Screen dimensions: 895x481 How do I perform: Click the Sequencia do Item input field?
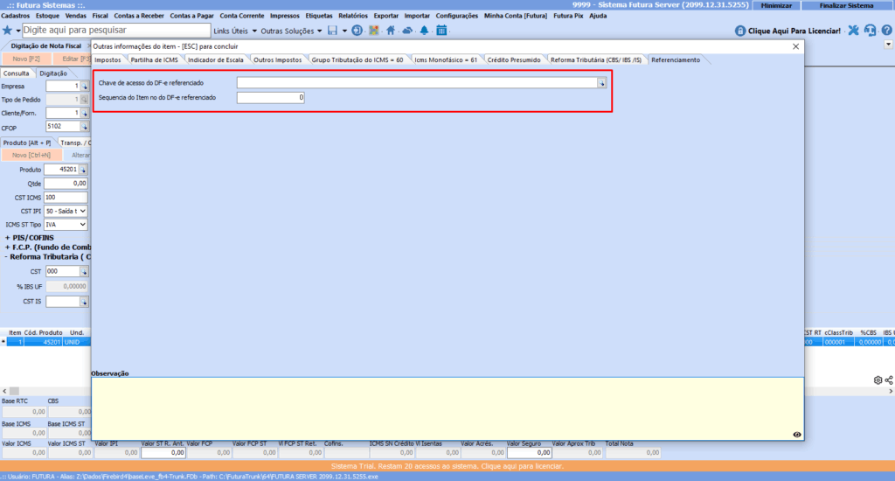pos(270,98)
